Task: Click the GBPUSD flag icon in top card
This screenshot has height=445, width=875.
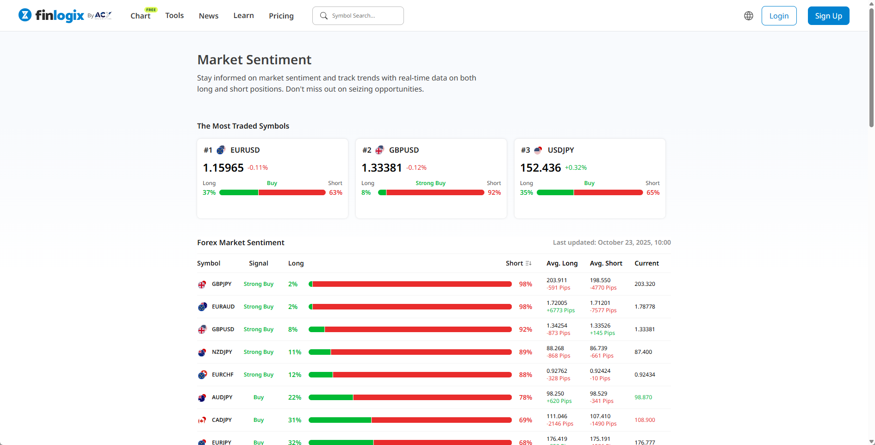Action: (x=379, y=150)
